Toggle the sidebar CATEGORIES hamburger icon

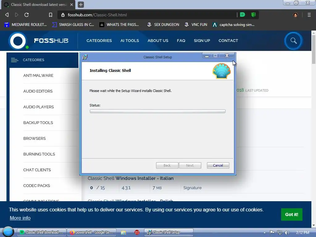[x=15, y=60]
